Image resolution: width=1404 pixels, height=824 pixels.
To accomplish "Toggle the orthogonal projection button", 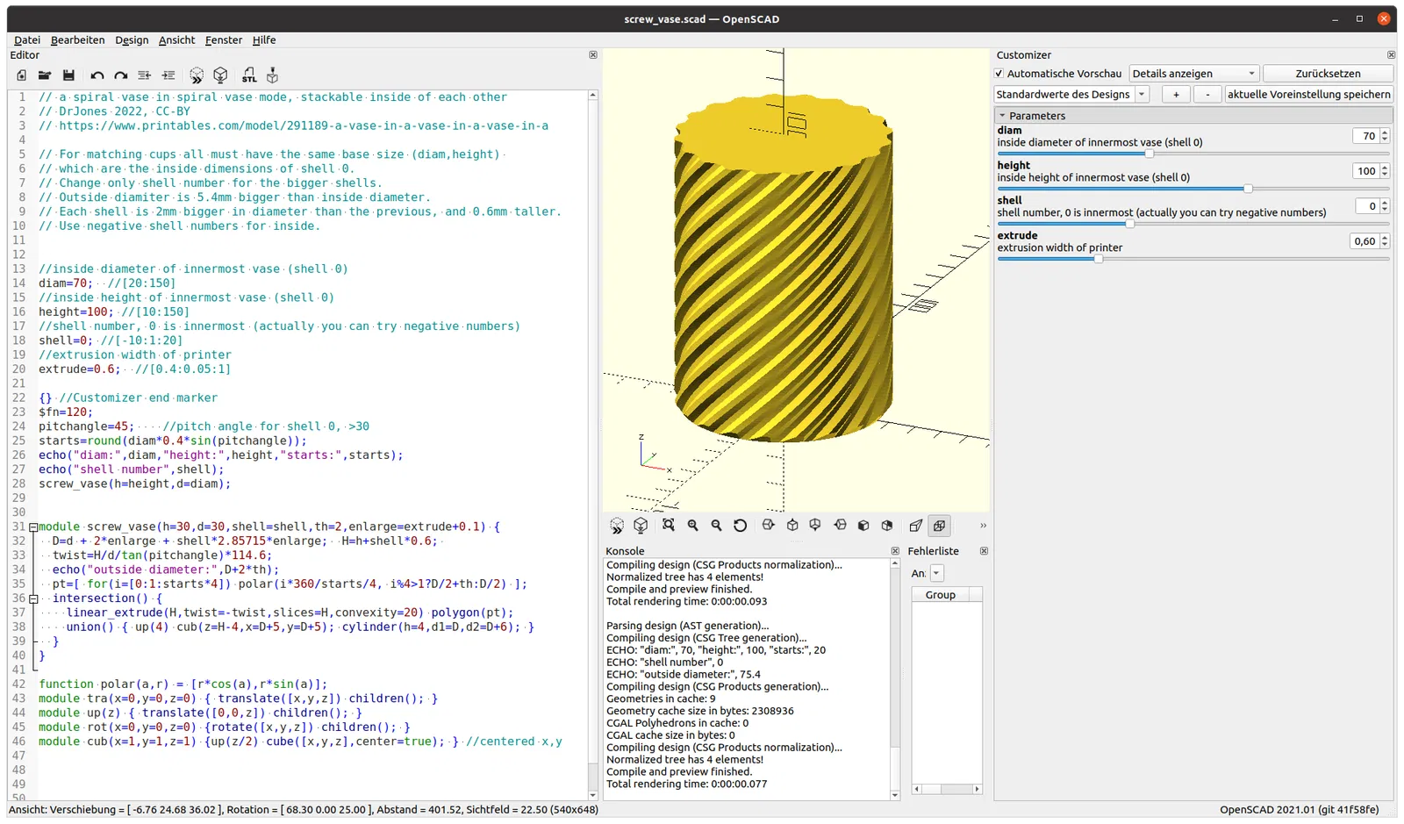I will click(939, 525).
